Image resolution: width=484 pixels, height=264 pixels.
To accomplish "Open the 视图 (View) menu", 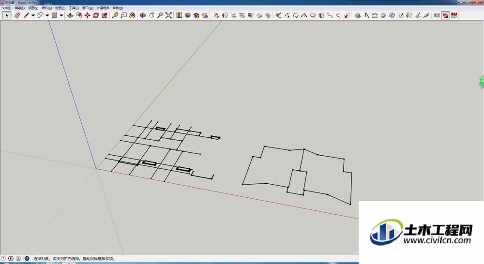I will click(33, 8).
